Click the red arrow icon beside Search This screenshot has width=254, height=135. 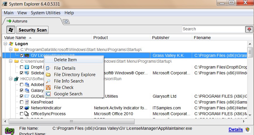(249, 29)
